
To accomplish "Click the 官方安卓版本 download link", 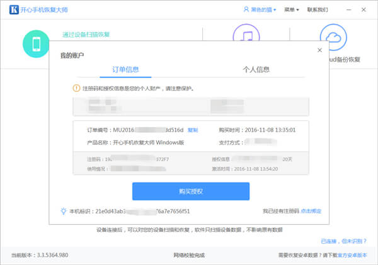I will tap(352, 255).
